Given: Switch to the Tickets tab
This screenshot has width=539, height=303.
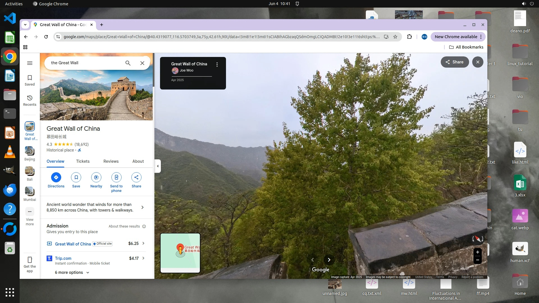Looking at the screenshot, I should pyautogui.click(x=83, y=161).
